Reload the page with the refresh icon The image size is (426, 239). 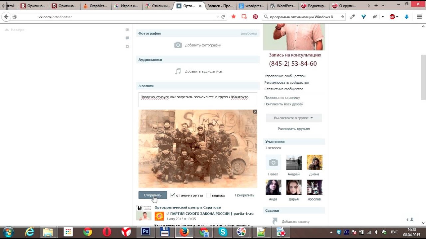coord(223,17)
